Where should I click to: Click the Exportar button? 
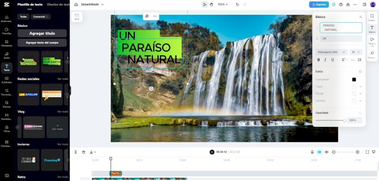(319, 4)
